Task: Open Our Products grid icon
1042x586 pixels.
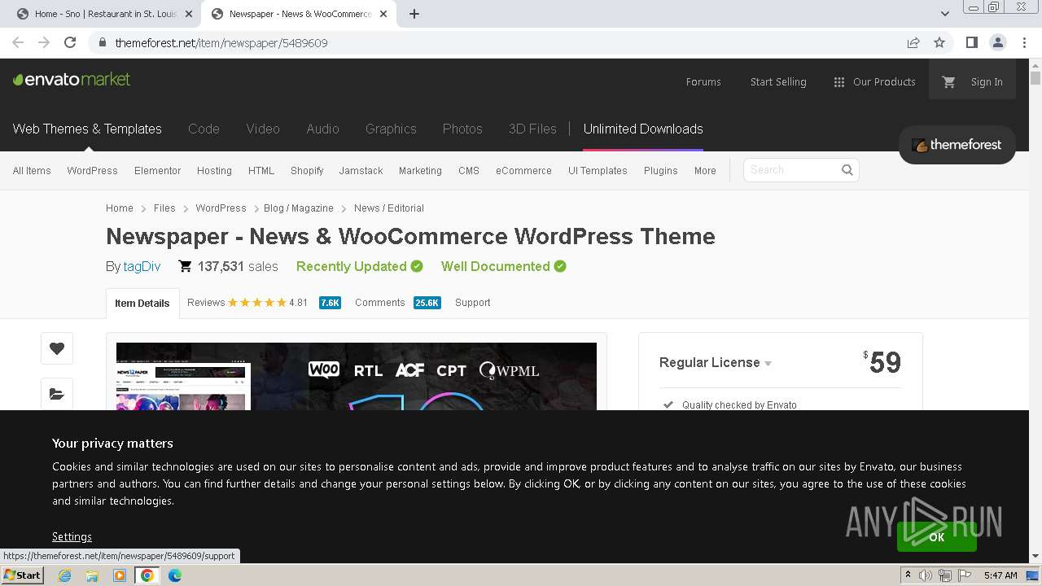Action: click(x=839, y=82)
